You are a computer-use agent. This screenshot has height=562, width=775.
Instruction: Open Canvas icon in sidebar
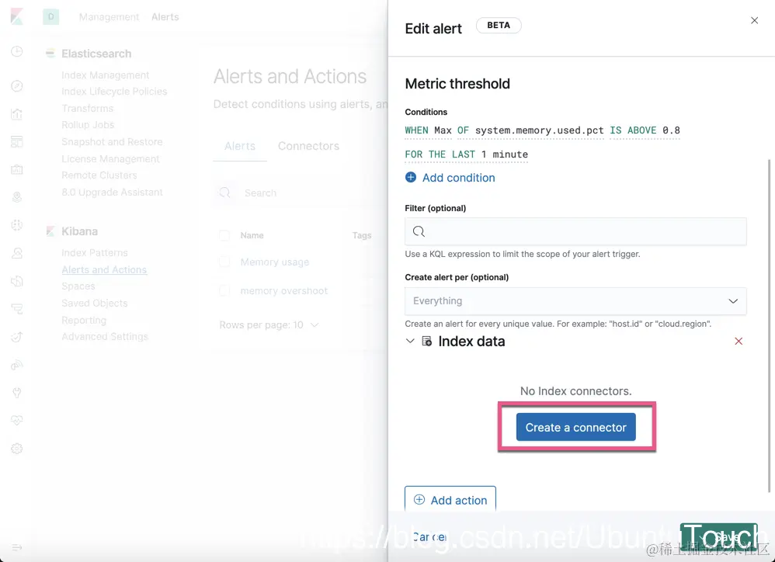click(17, 169)
